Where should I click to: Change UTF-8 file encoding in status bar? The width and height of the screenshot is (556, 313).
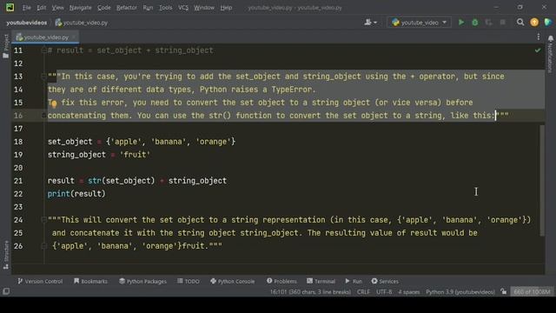click(384, 292)
